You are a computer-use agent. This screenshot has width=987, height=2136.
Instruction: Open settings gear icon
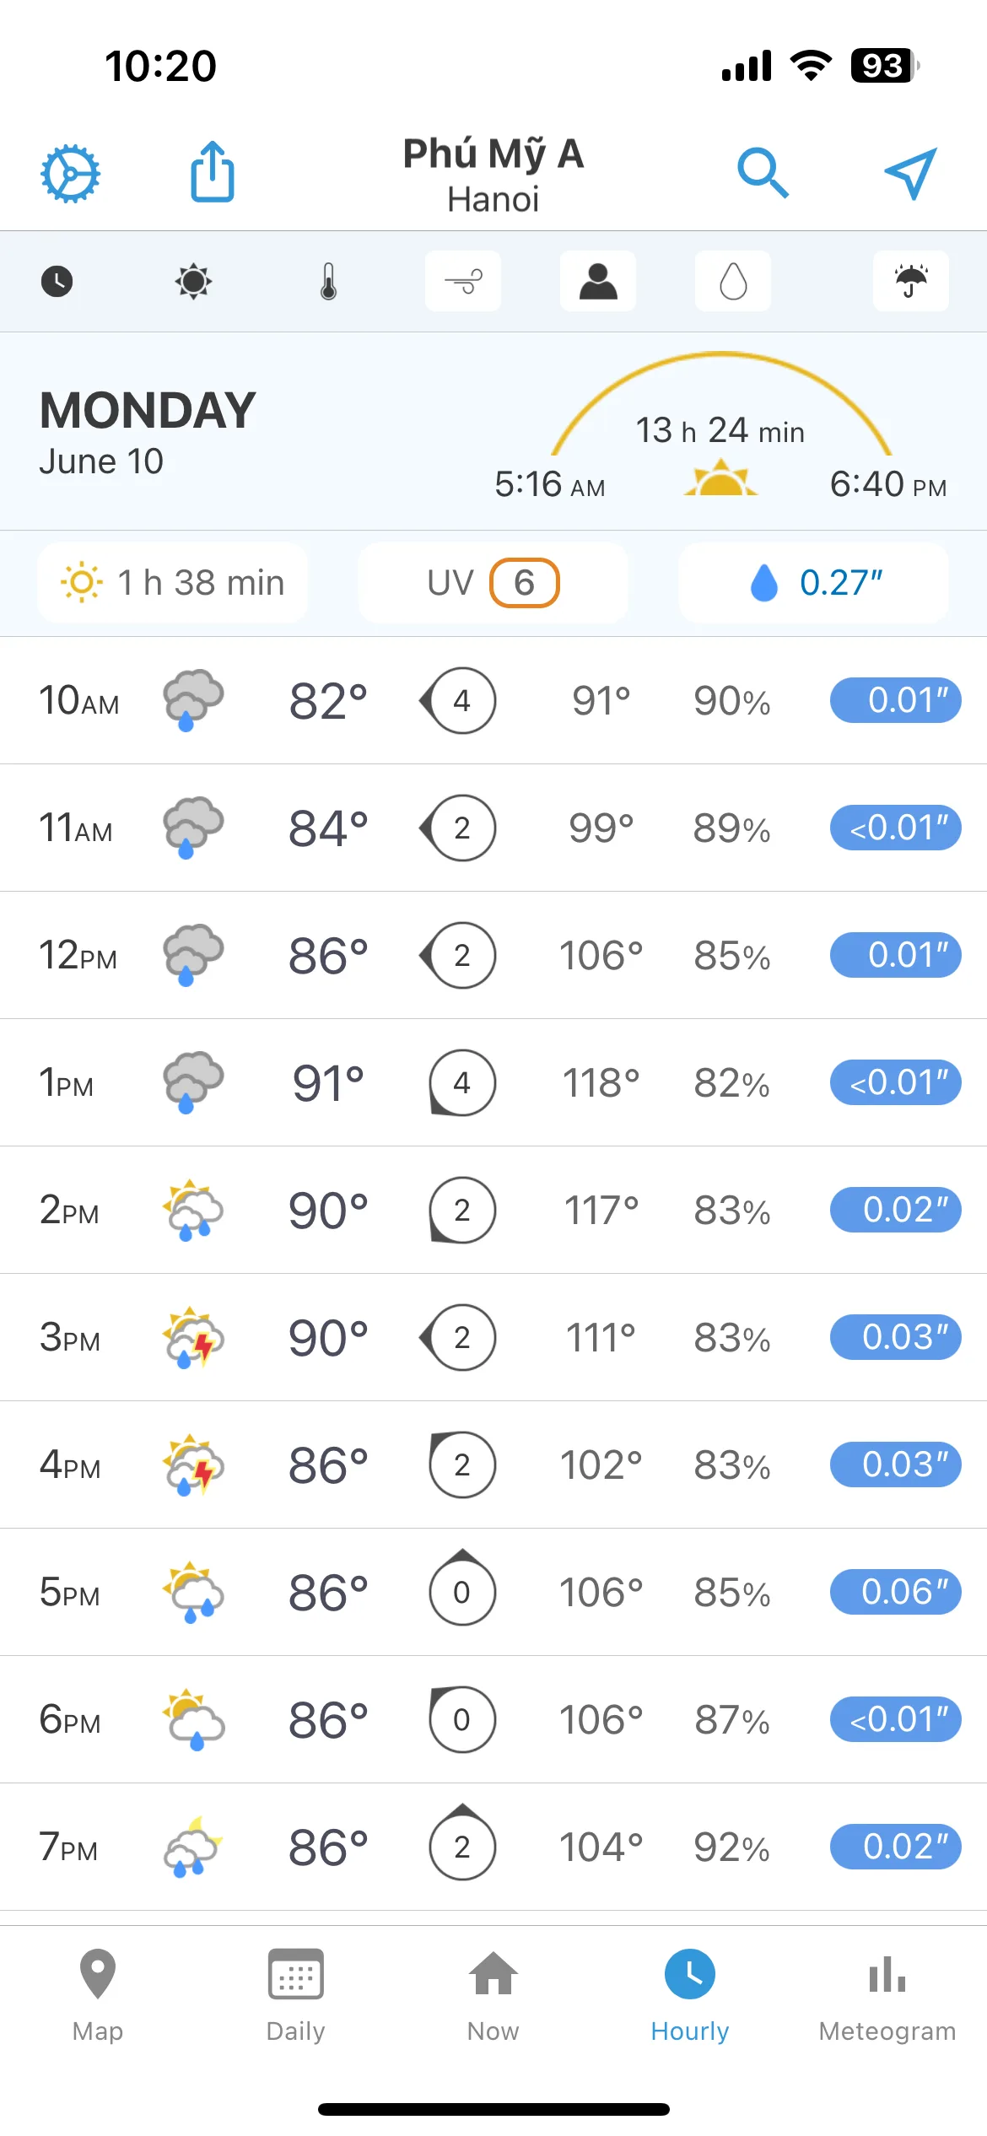[x=71, y=174]
